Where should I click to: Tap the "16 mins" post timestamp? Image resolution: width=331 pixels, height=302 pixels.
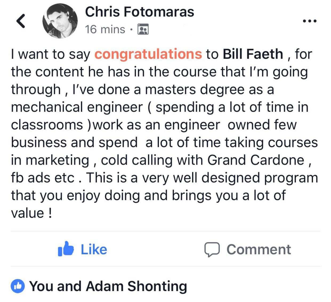click(x=105, y=29)
